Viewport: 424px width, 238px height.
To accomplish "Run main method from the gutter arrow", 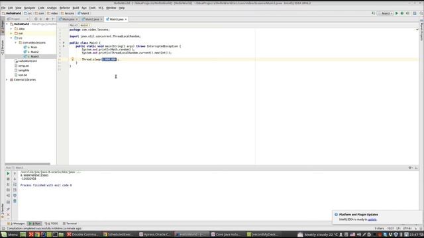I will tap(64, 46).
